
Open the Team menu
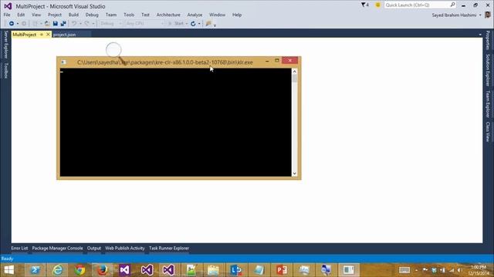111,15
